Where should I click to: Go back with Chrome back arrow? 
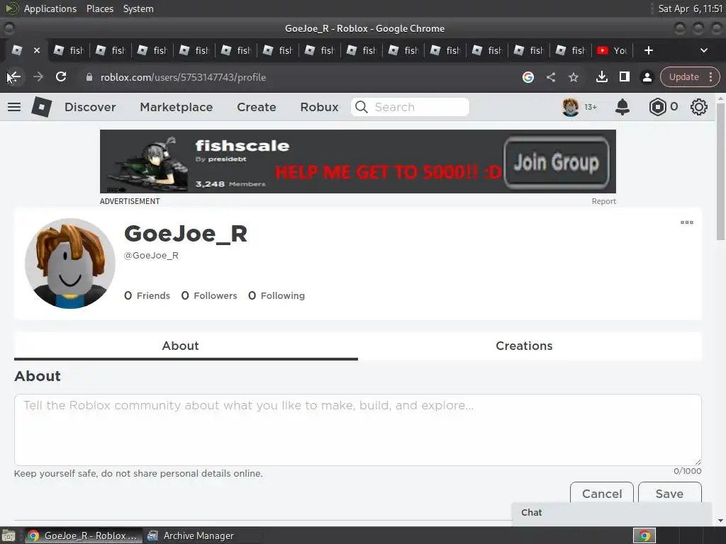(x=14, y=76)
